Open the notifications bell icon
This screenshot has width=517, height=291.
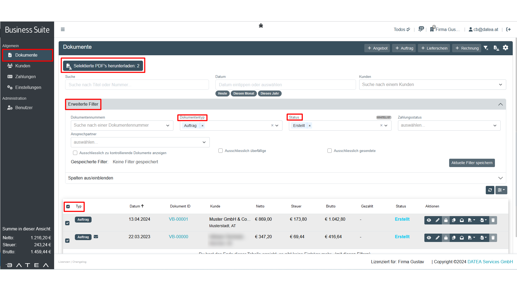coord(421,29)
